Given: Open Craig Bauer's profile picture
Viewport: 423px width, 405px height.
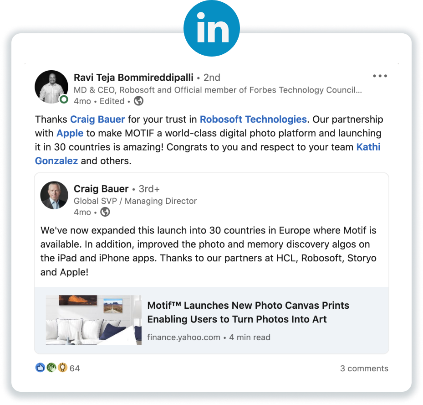Looking at the screenshot, I should click(54, 195).
